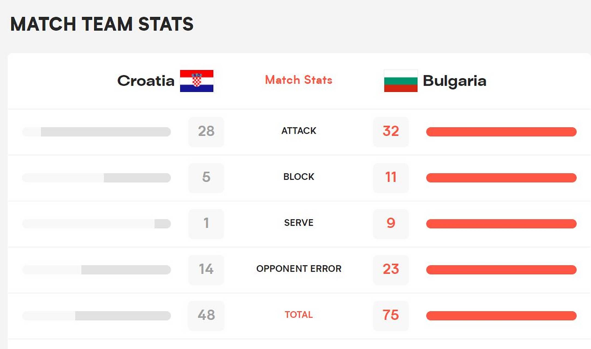Click Bulgaria's red attack bar
591x349 pixels.
point(501,132)
